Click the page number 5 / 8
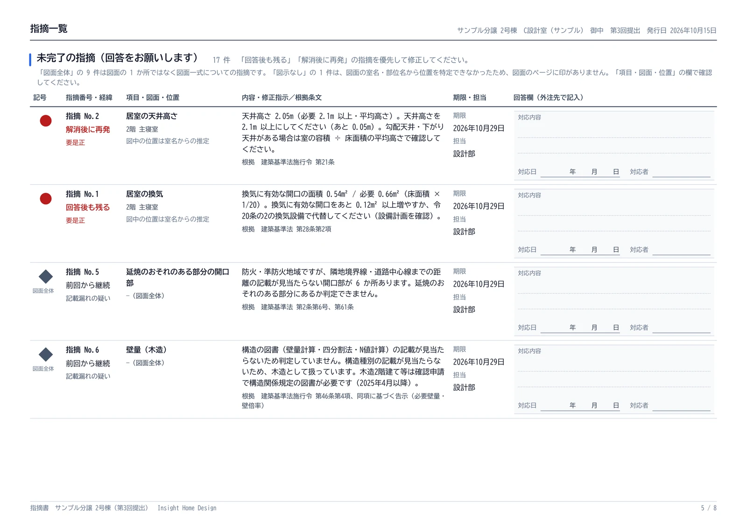 [709, 508]
